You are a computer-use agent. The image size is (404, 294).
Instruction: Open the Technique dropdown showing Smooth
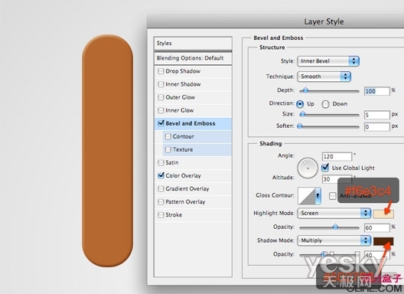click(324, 77)
